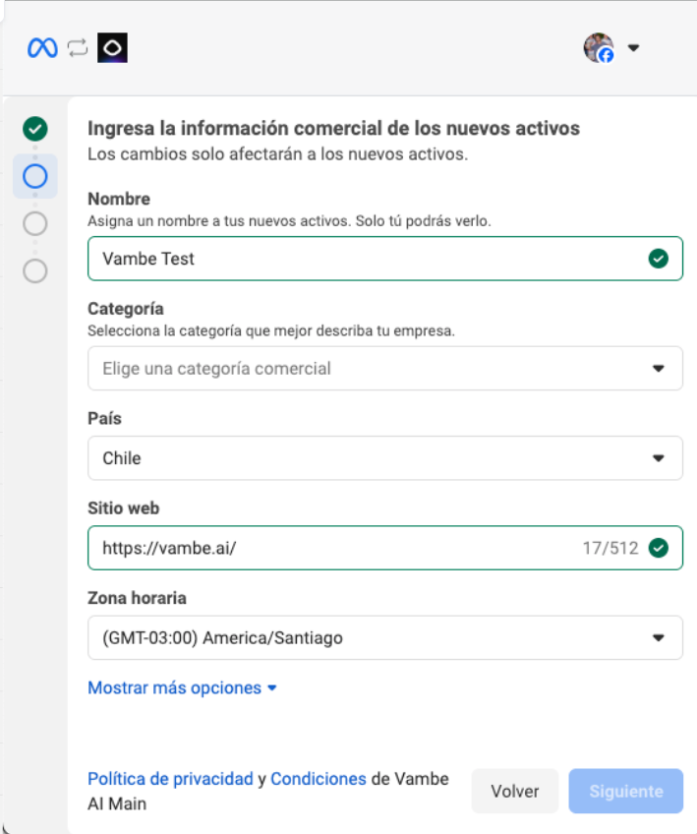Image resolution: width=697 pixels, height=834 pixels.
Task: Click the Sitio web URL field
Action: click(x=334, y=548)
